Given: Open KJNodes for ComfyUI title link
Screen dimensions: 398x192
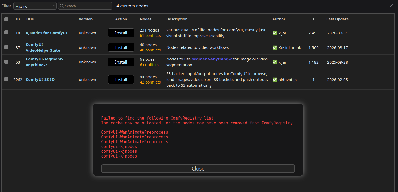Looking at the screenshot, I should click(x=46, y=33).
